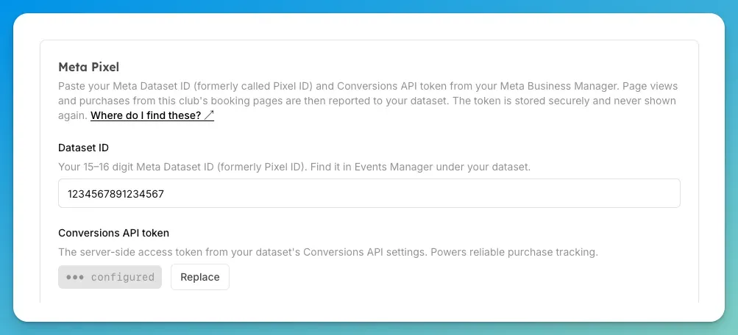Click the masked 'configured' token field
Image resolution: width=738 pixels, height=335 pixels.
[x=110, y=277]
